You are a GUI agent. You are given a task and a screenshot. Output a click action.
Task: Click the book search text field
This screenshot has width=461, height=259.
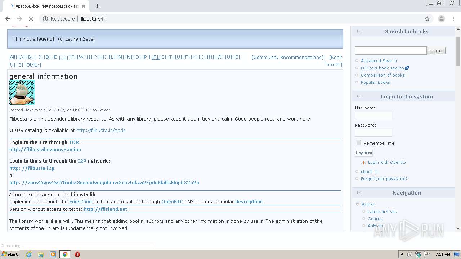(x=391, y=51)
